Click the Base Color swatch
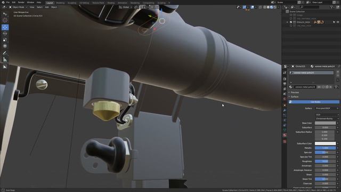Image resolution: width=341 pixels, height=192 pixels. pos(325,123)
